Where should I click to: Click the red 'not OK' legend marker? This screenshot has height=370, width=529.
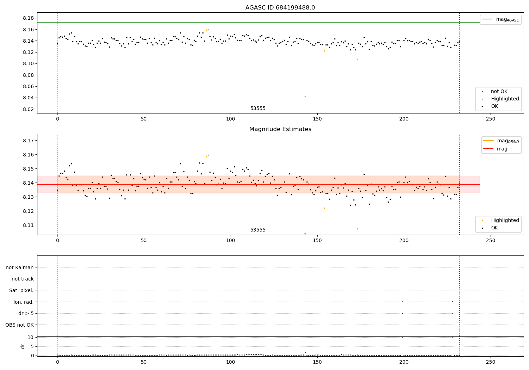(482, 92)
